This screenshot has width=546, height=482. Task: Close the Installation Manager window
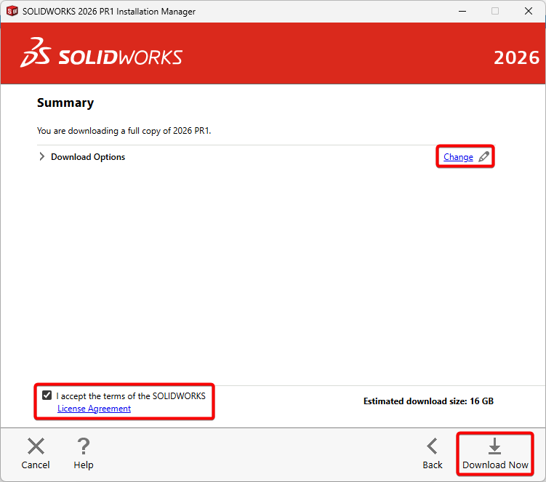pyautogui.click(x=529, y=11)
